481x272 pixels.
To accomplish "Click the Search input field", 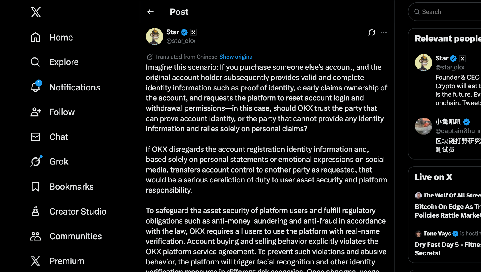I will (448, 12).
